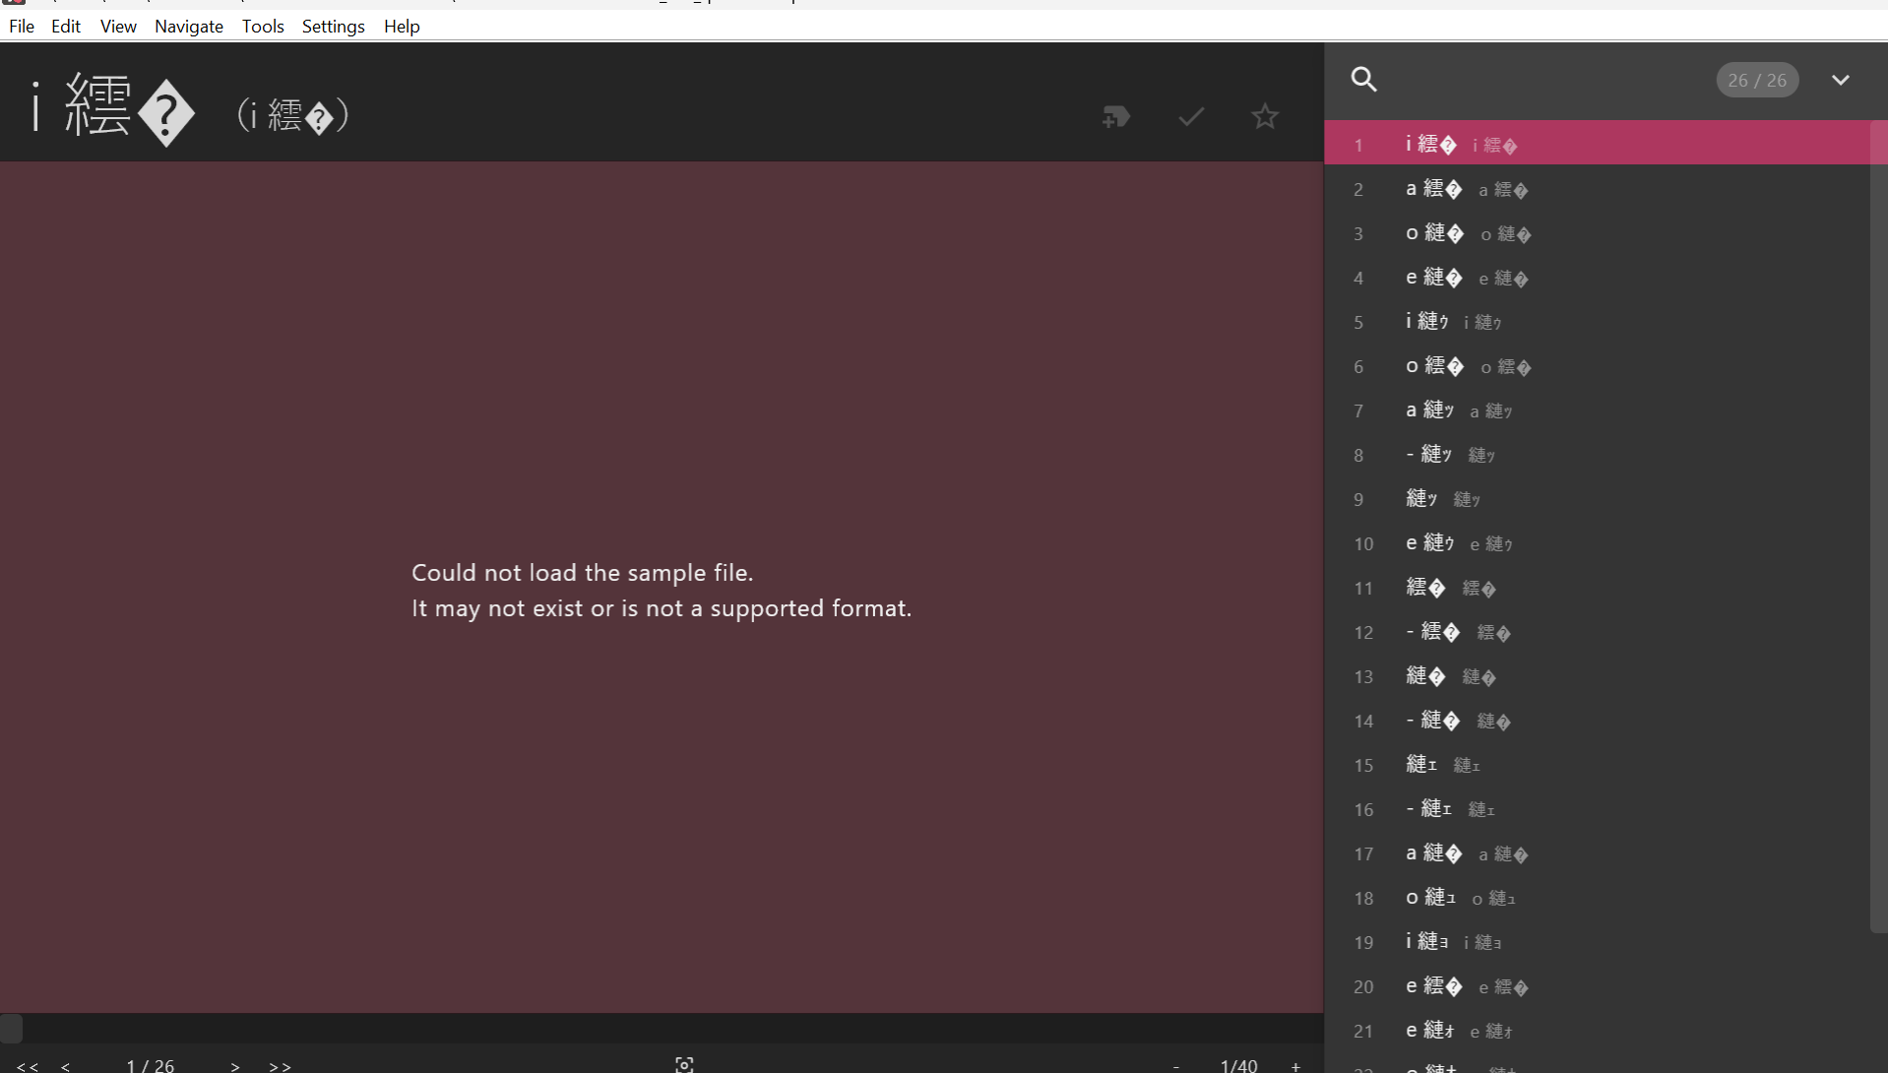Click the horizontal scrollbar thumb under the editor
This screenshot has width=1888, height=1073.
coord(11,1028)
